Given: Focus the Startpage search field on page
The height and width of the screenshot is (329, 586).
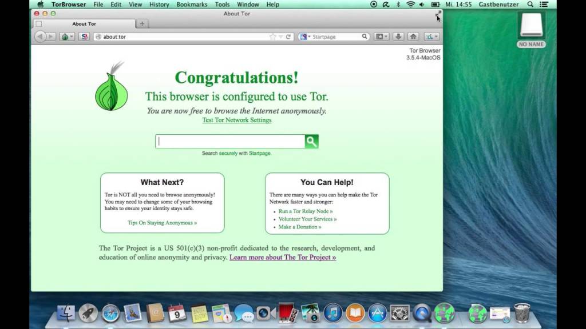Looking at the screenshot, I should 230,142.
